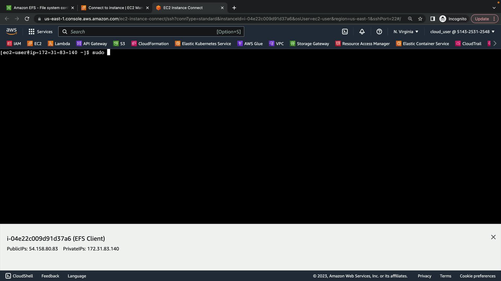
Task: Expand the cloud_user account menu
Action: click(462, 32)
